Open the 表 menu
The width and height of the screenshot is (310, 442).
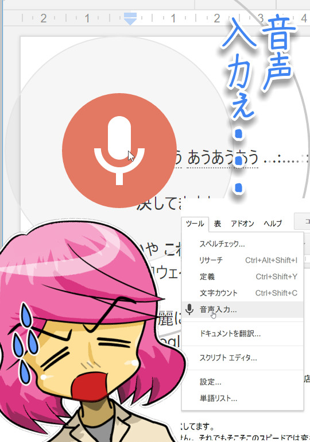click(218, 224)
